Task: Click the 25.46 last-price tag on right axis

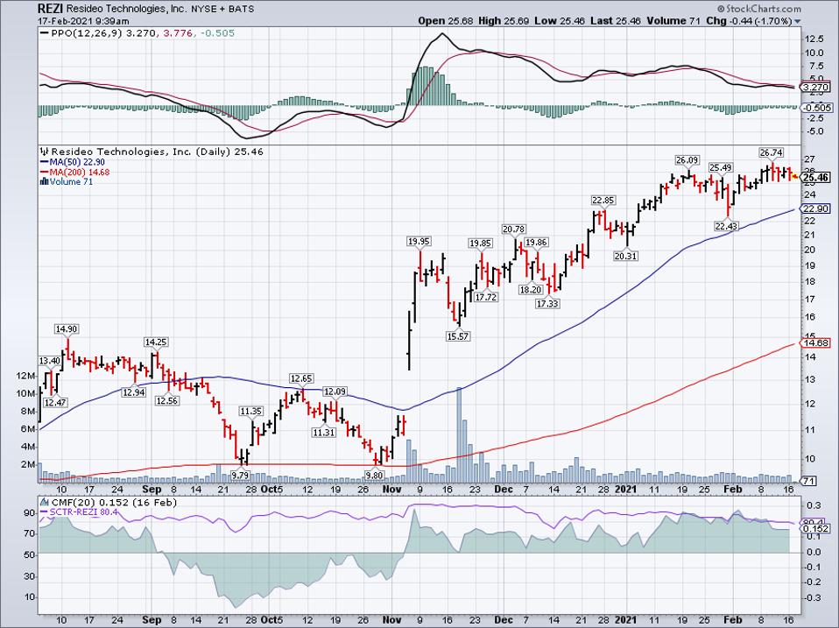Action: point(816,178)
